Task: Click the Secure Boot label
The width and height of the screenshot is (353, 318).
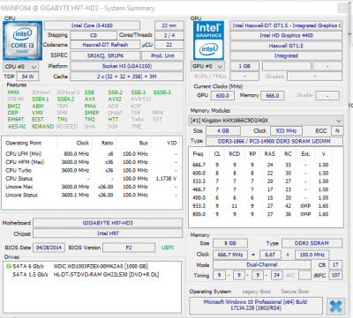Action: (295, 292)
